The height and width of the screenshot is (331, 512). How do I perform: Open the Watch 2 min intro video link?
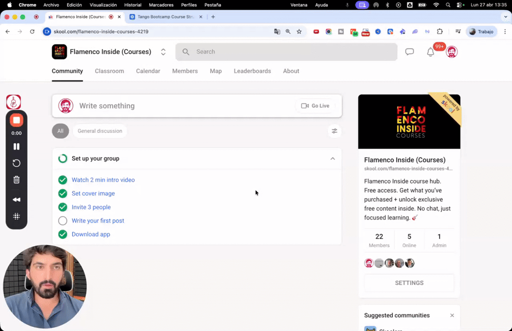click(x=103, y=180)
